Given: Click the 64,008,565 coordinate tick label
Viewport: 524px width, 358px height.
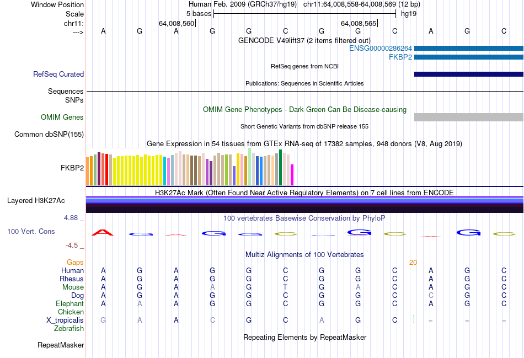Looking at the screenshot, I should click(359, 23).
